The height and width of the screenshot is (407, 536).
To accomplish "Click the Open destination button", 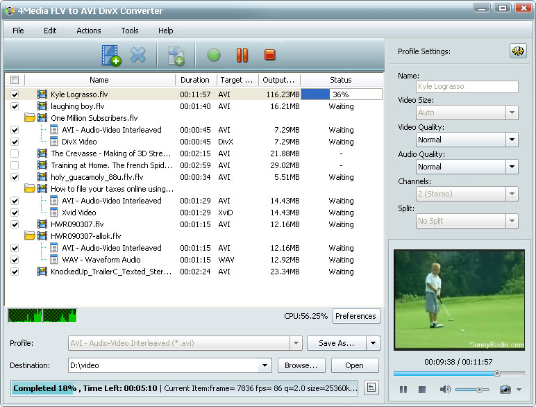I will 355,365.
